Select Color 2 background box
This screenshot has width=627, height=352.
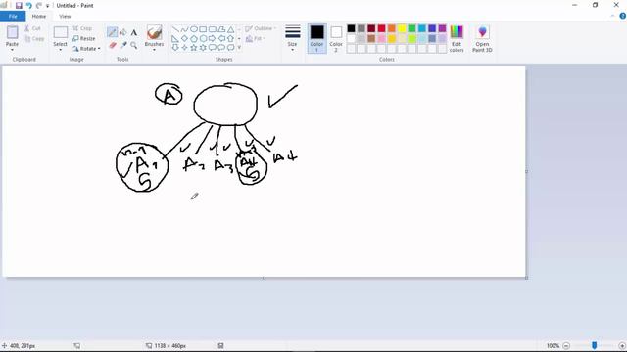pos(336,39)
